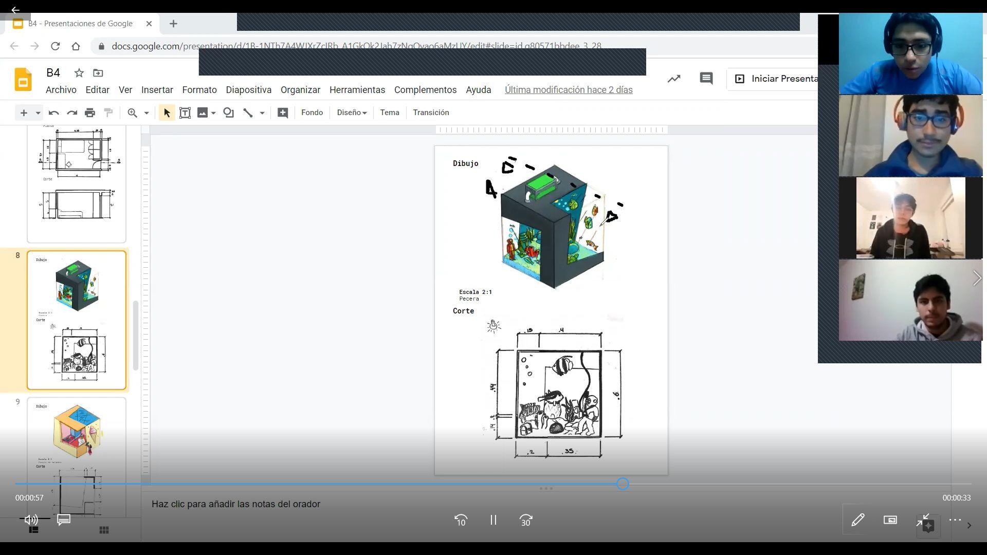Screen dimensions: 987x555
Task: Click speaker notes field Haz clic para añadir
Action: pos(236,504)
